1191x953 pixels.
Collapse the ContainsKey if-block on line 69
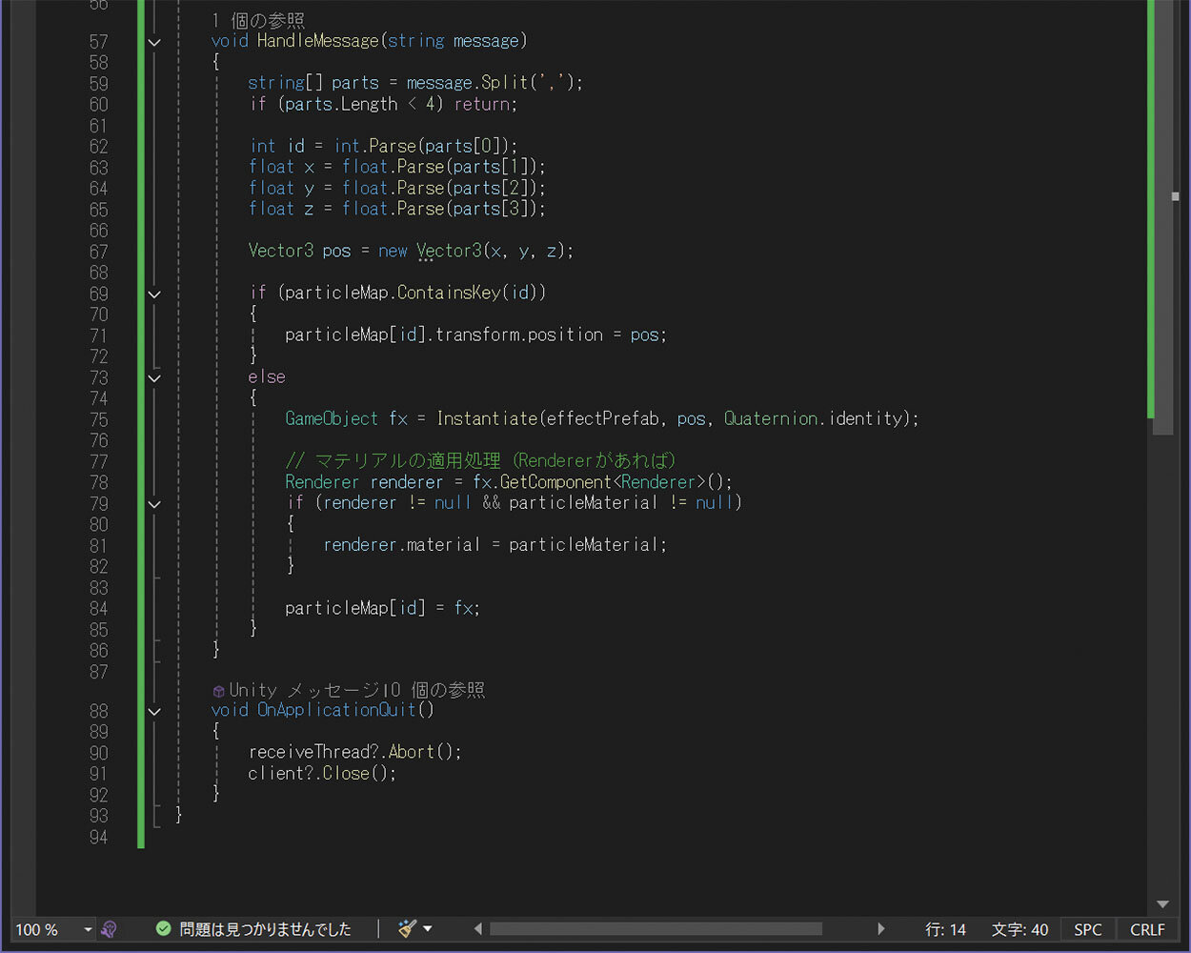coord(154,294)
